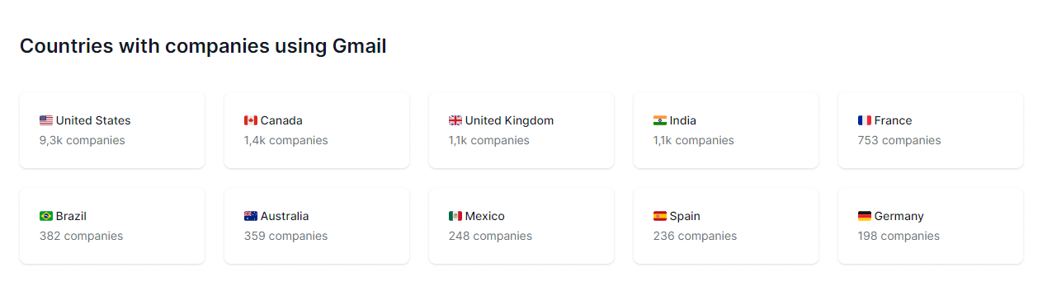This screenshot has width=1052, height=305.
Task: Click the Spain flag icon
Action: click(x=660, y=216)
